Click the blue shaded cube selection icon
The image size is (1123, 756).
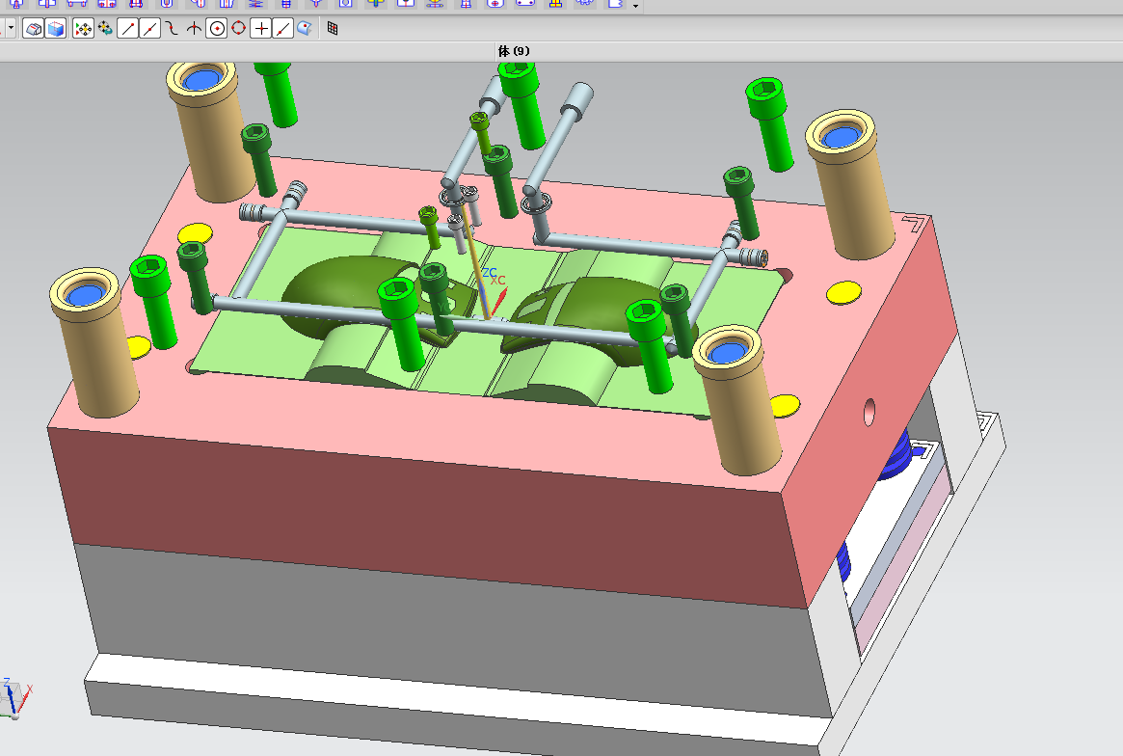coord(56,29)
